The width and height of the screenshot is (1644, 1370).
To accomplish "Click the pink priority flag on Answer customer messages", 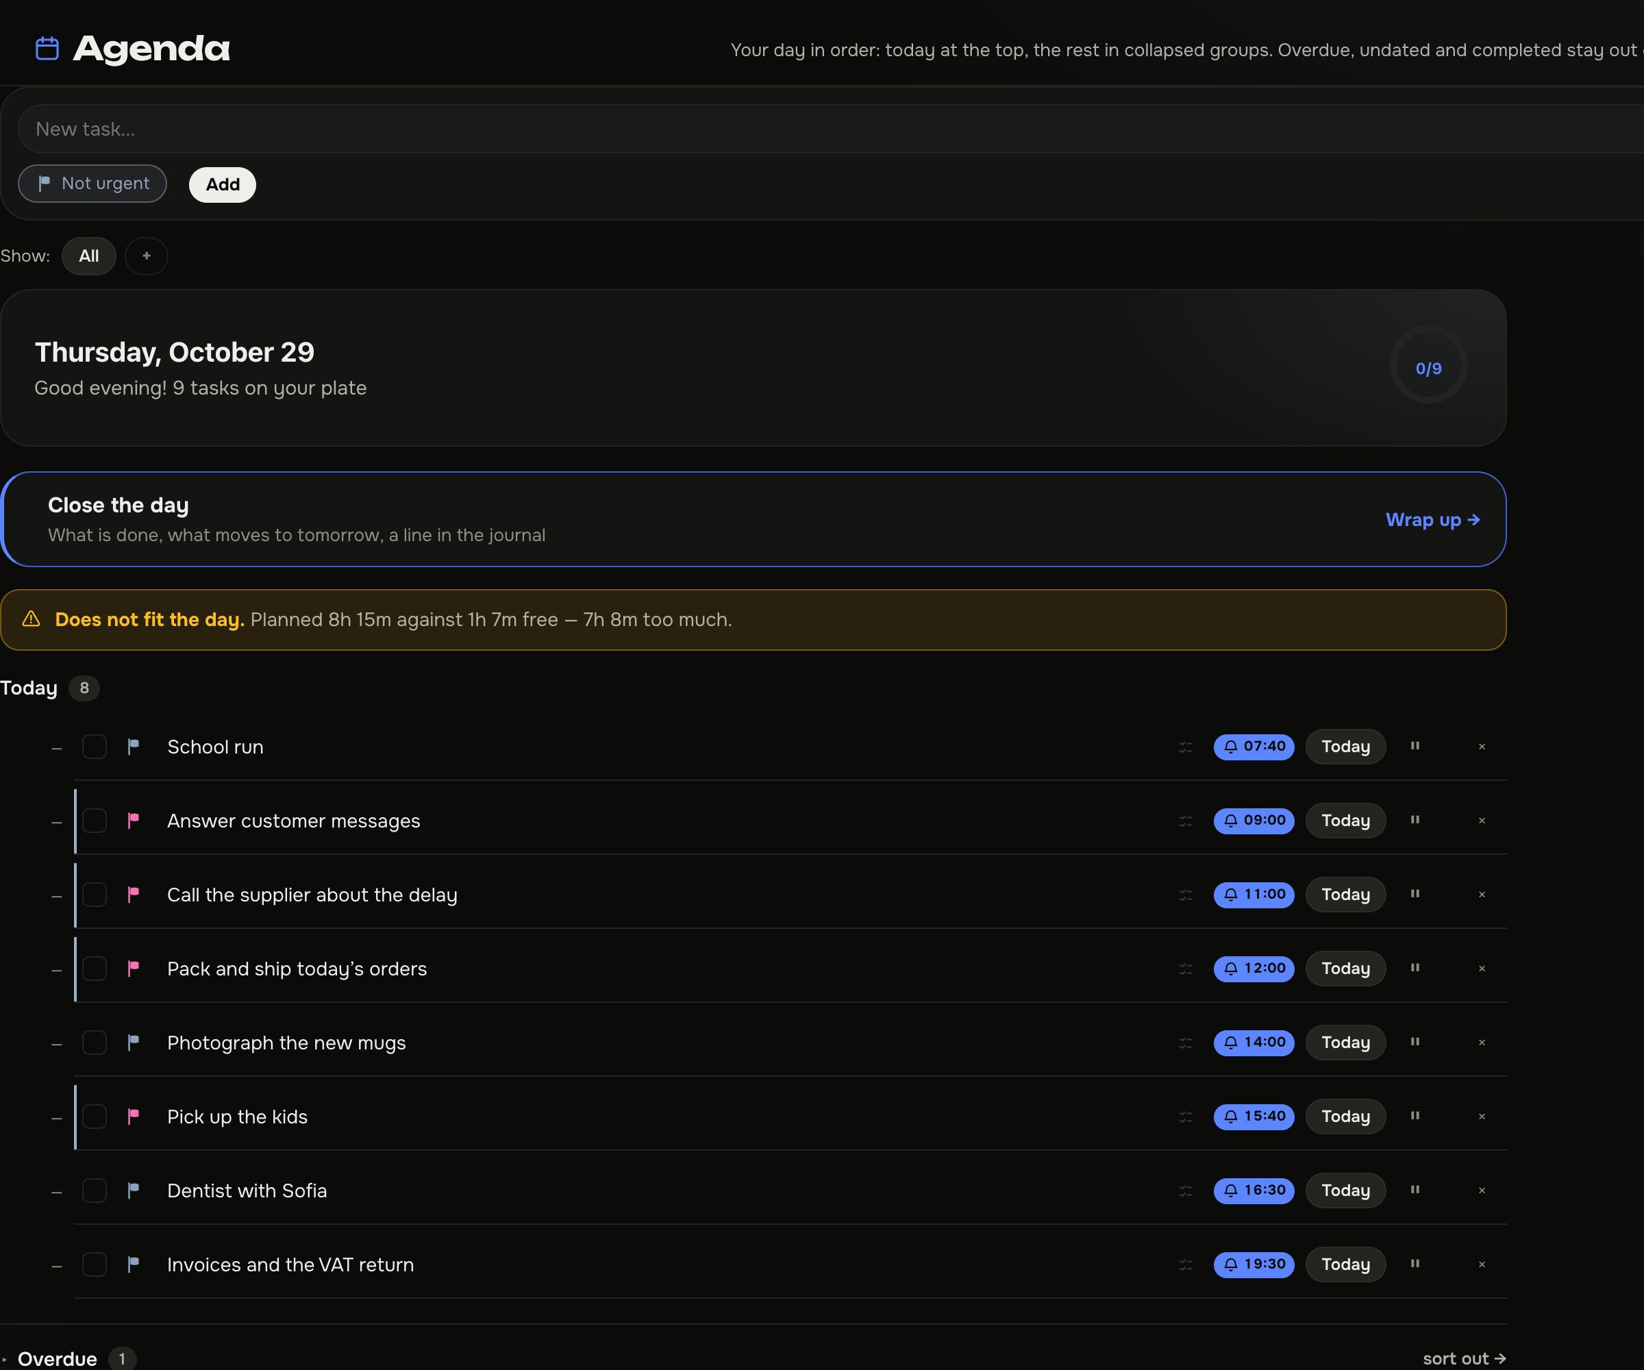I will tap(133, 821).
